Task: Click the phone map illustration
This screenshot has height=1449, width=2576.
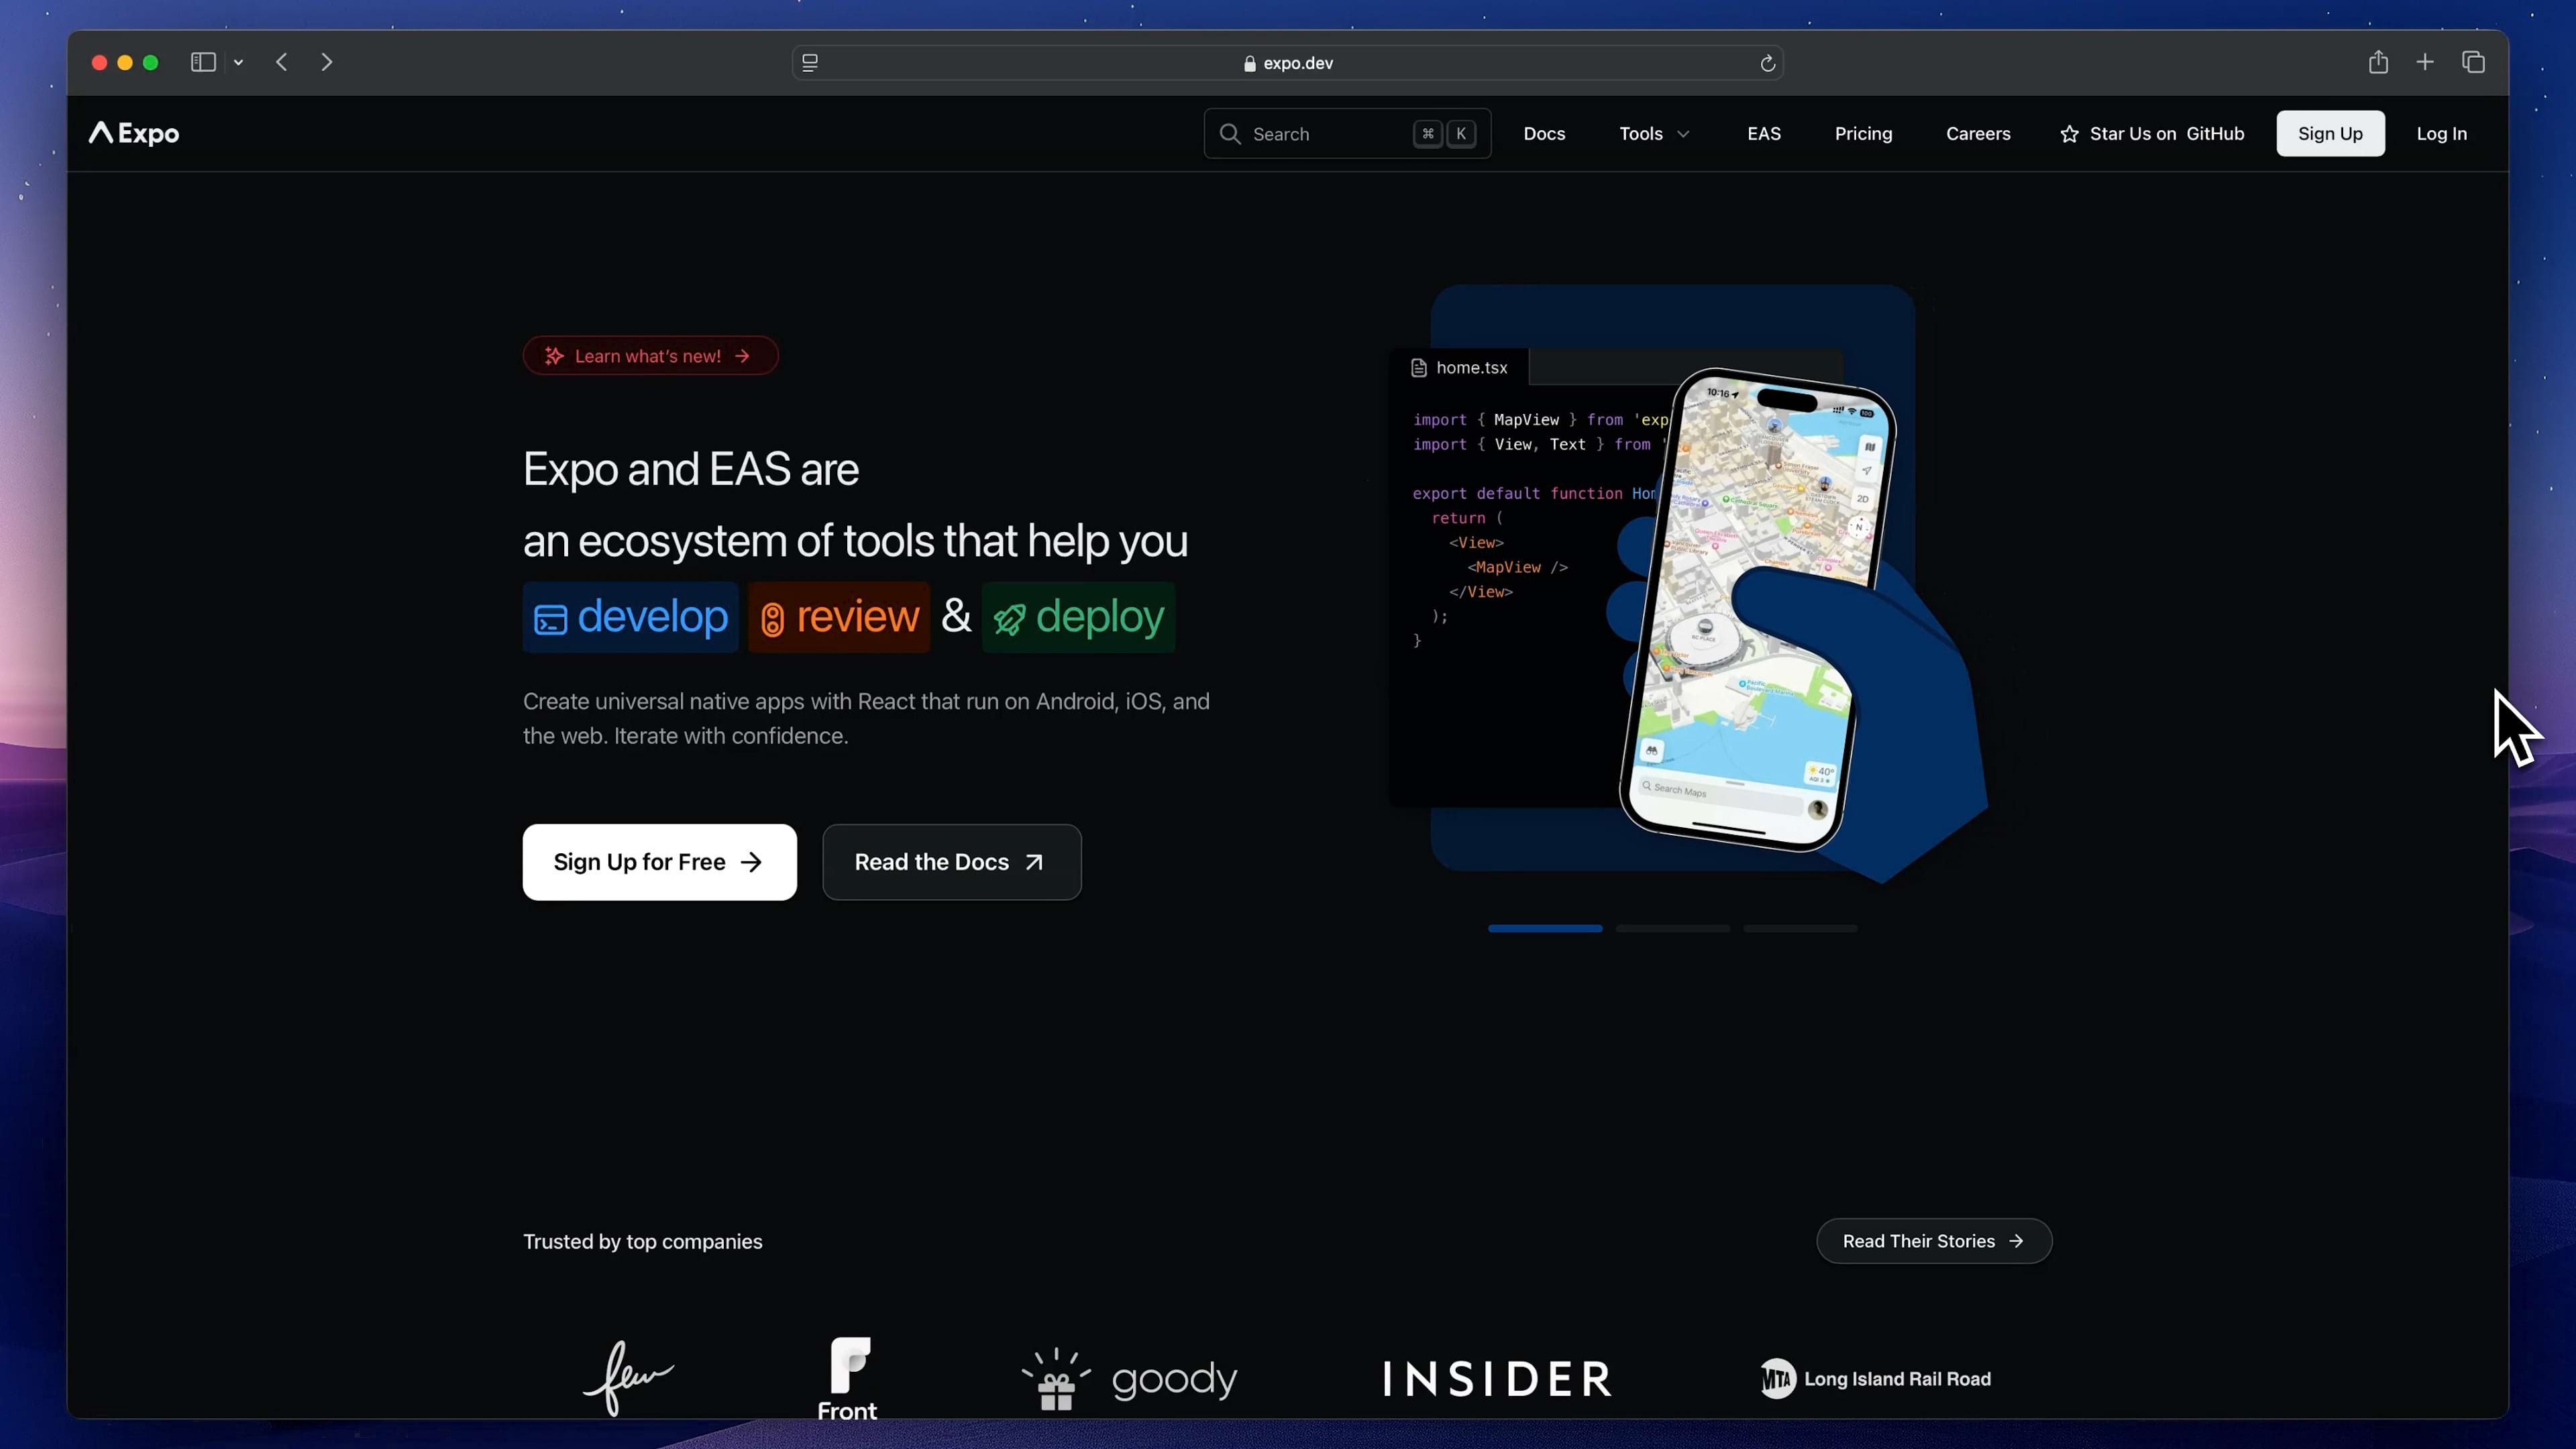Action: click(x=1758, y=610)
